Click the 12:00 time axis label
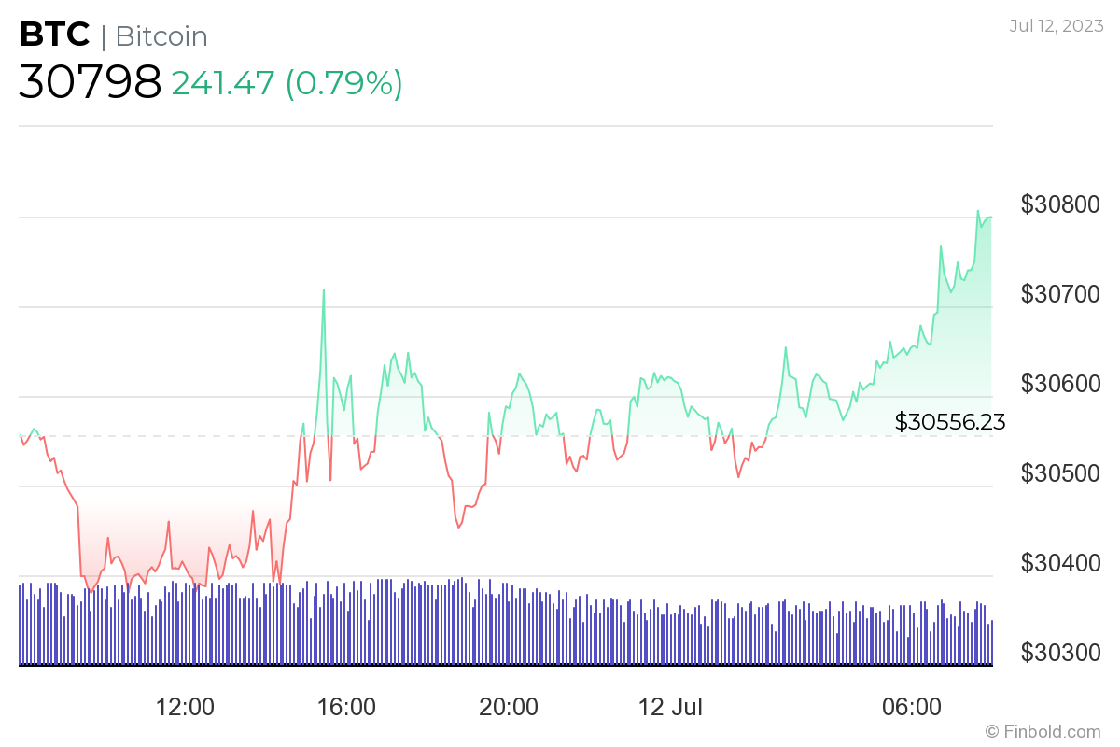Image resolution: width=1120 pixels, height=747 pixels. click(185, 707)
